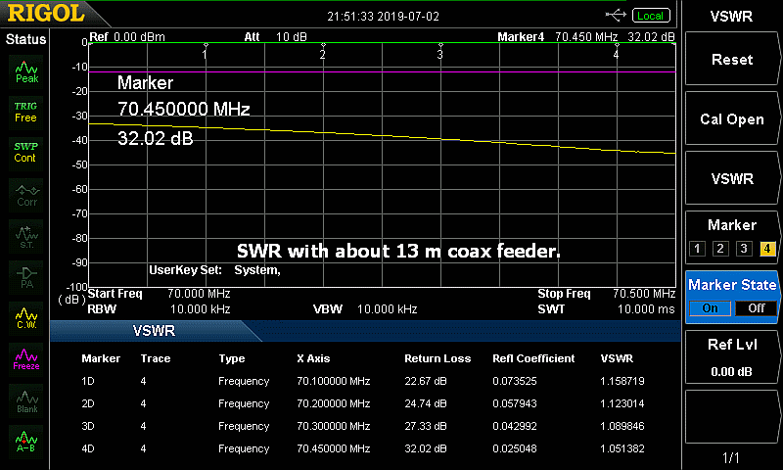783x470 pixels.
Task: Click the SWP Cont sweep icon
Action: [x=25, y=152]
